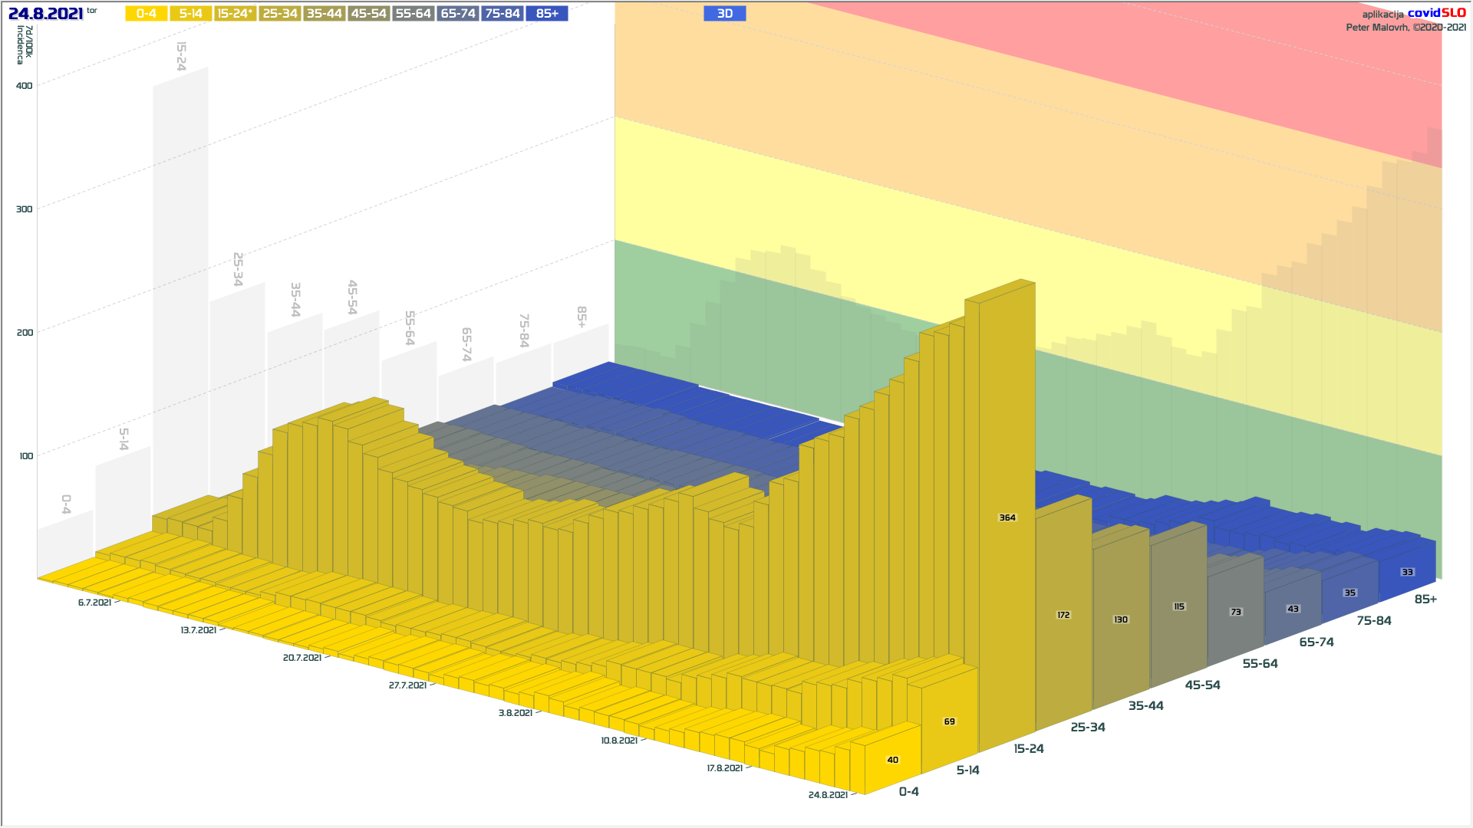This screenshot has width=1473, height=828.
Task: Toggle the 65-74 legend swatch
Action: tap(458, 14)
